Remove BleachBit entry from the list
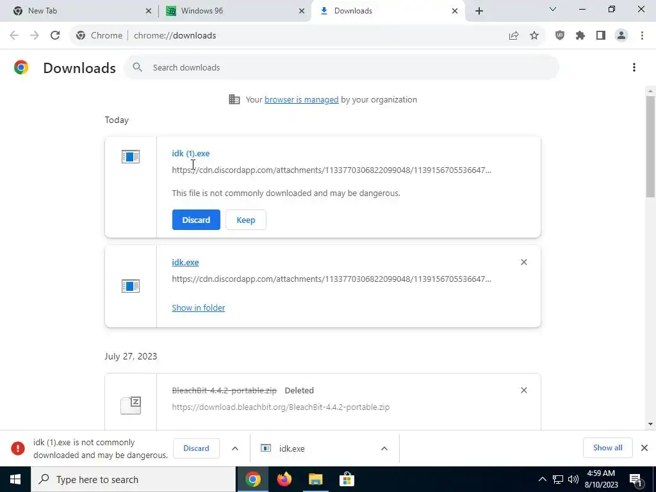 [524, 390]
